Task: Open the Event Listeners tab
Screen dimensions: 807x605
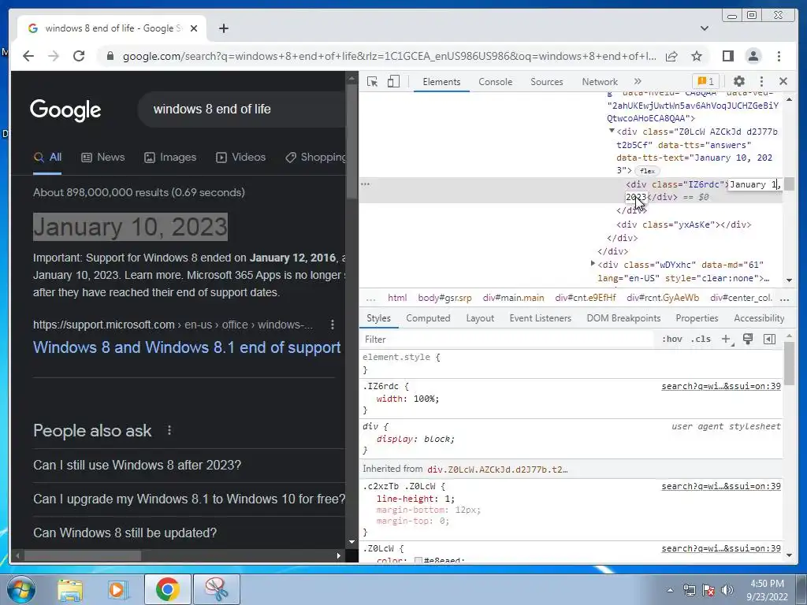Action: [x=540, y=318]
